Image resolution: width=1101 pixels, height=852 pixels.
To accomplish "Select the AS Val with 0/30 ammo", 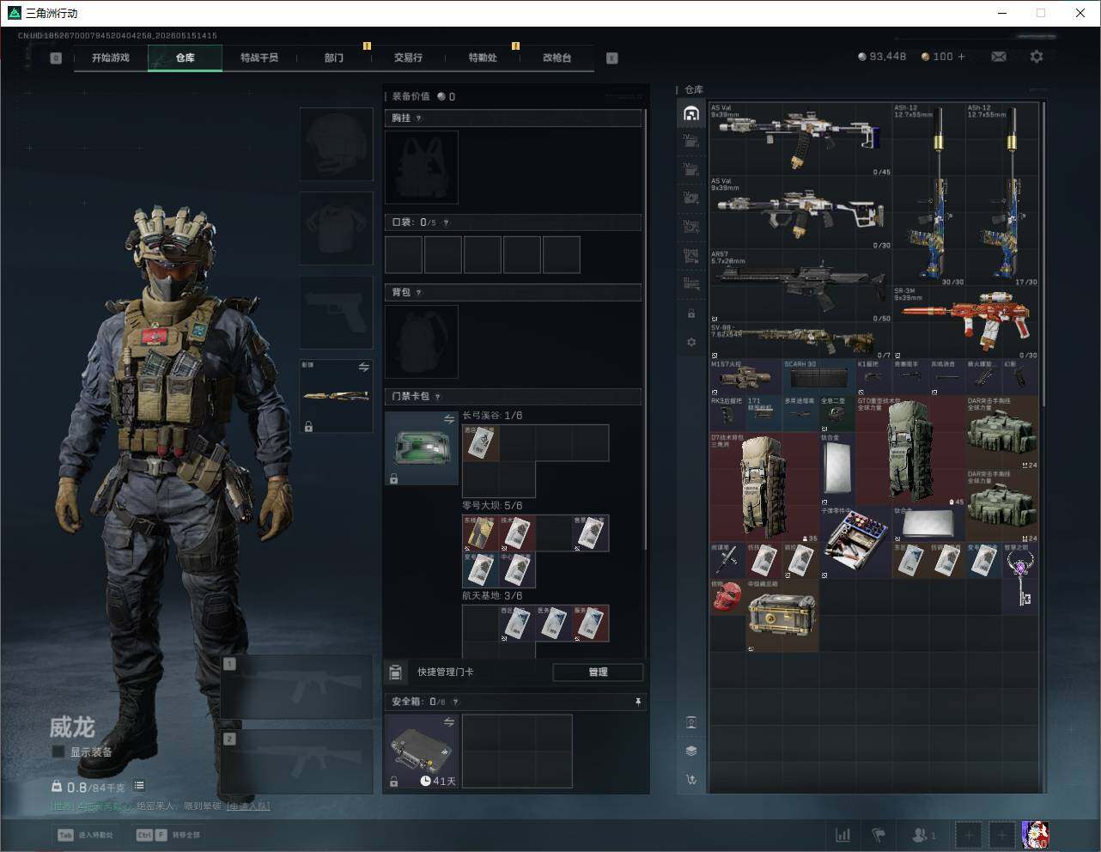I will [800, 214].
